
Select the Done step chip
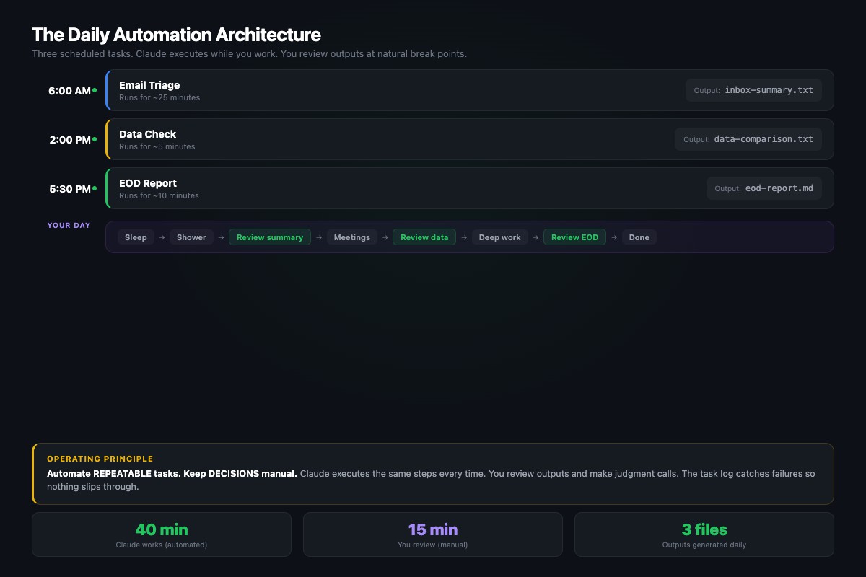click(x=639, y=237)
